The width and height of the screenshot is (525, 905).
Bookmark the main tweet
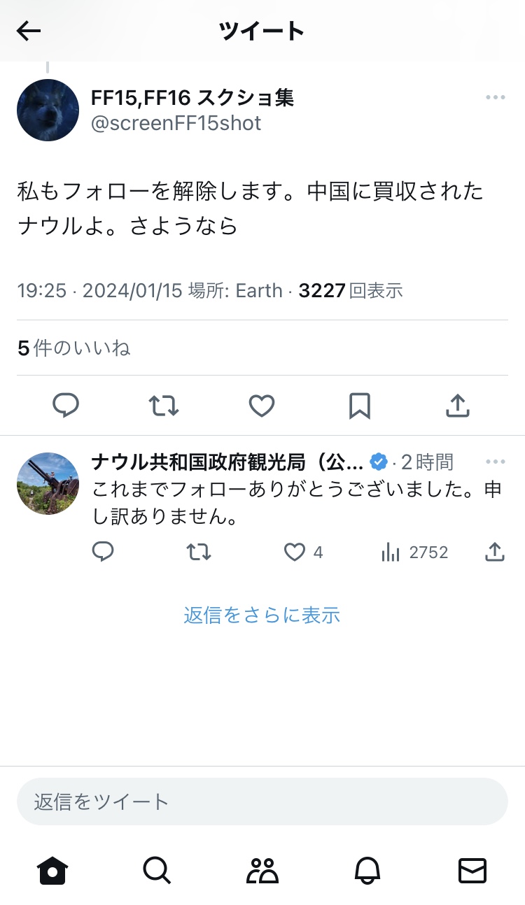[360, 405]
